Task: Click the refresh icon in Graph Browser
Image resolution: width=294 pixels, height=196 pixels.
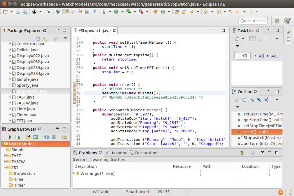Action: tap(46, 137)
